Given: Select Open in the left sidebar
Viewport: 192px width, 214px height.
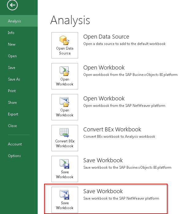Looking at the screenshot, I should tap(12, 56).
